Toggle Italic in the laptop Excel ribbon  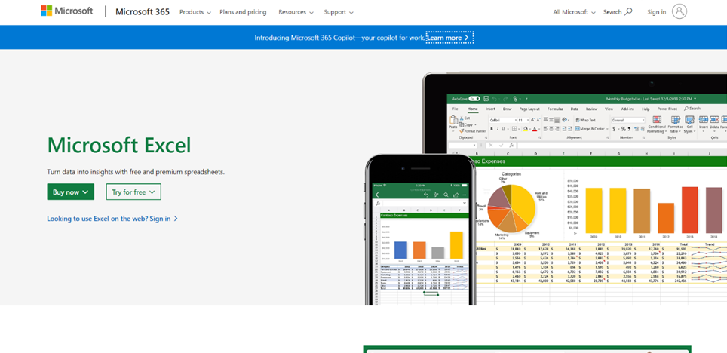coord(498,129)
